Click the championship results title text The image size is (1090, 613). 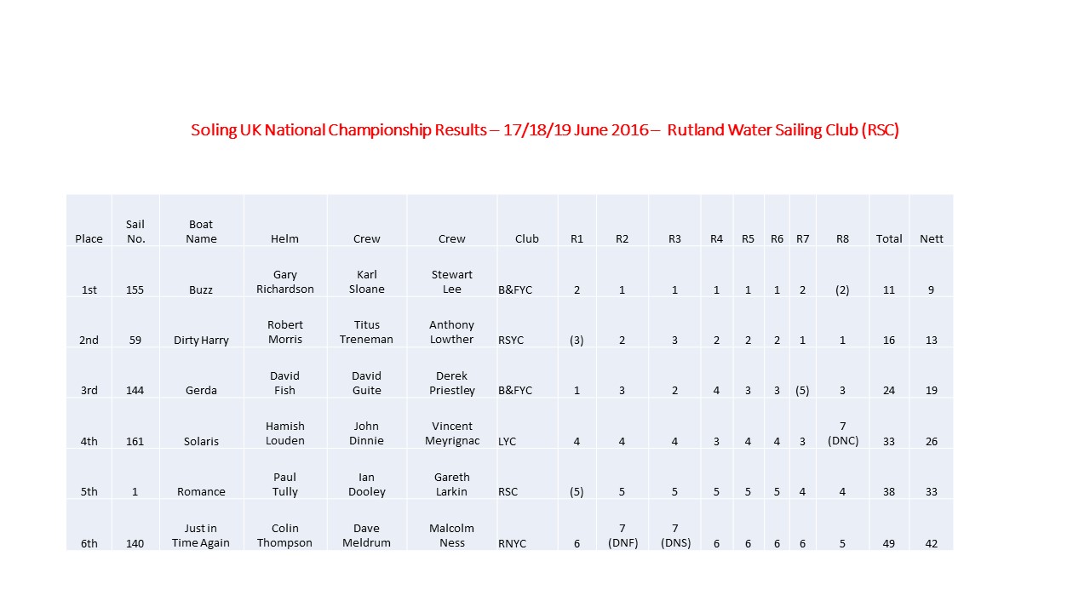[545, 130]
